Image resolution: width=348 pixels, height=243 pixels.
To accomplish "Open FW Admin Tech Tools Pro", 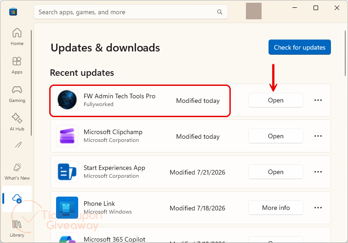I will tap(276, 100).
